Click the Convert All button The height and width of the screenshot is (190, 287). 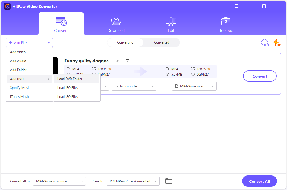(x=259, y=181)
